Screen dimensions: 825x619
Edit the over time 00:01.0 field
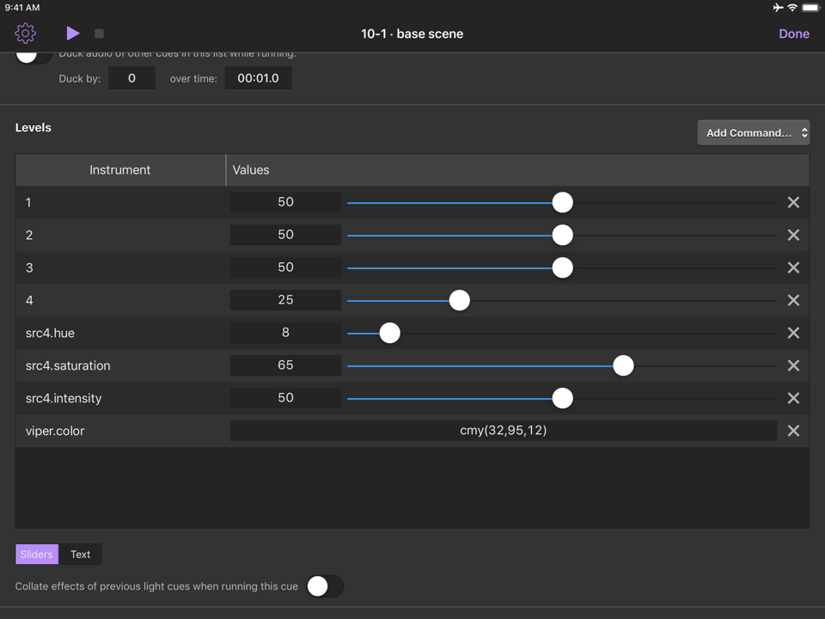pos(258,78)
